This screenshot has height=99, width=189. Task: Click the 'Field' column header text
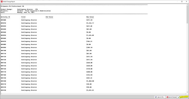pos(23,17)
